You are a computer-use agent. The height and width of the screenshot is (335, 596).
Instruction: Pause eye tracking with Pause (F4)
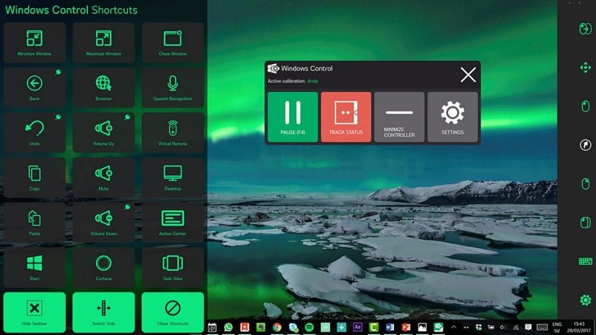pyautogui.click(x=293, y=117)
